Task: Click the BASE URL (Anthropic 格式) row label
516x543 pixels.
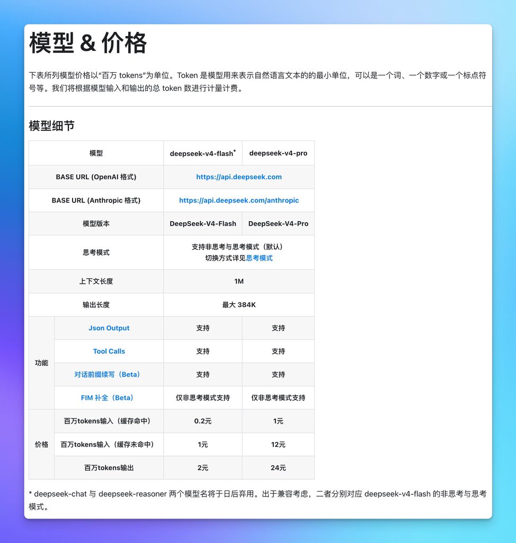Action: 96,200
